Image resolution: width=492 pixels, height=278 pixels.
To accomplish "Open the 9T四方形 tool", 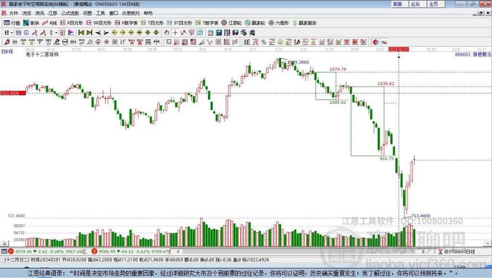I will pos(180,23).
